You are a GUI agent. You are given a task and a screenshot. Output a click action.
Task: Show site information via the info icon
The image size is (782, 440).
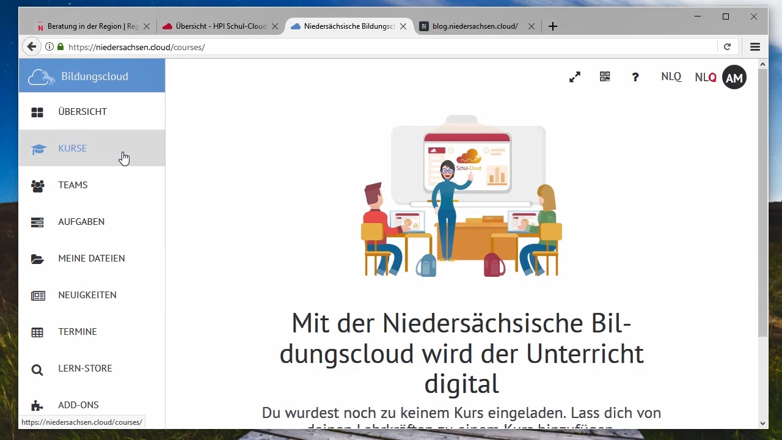[x=49, y=46]
